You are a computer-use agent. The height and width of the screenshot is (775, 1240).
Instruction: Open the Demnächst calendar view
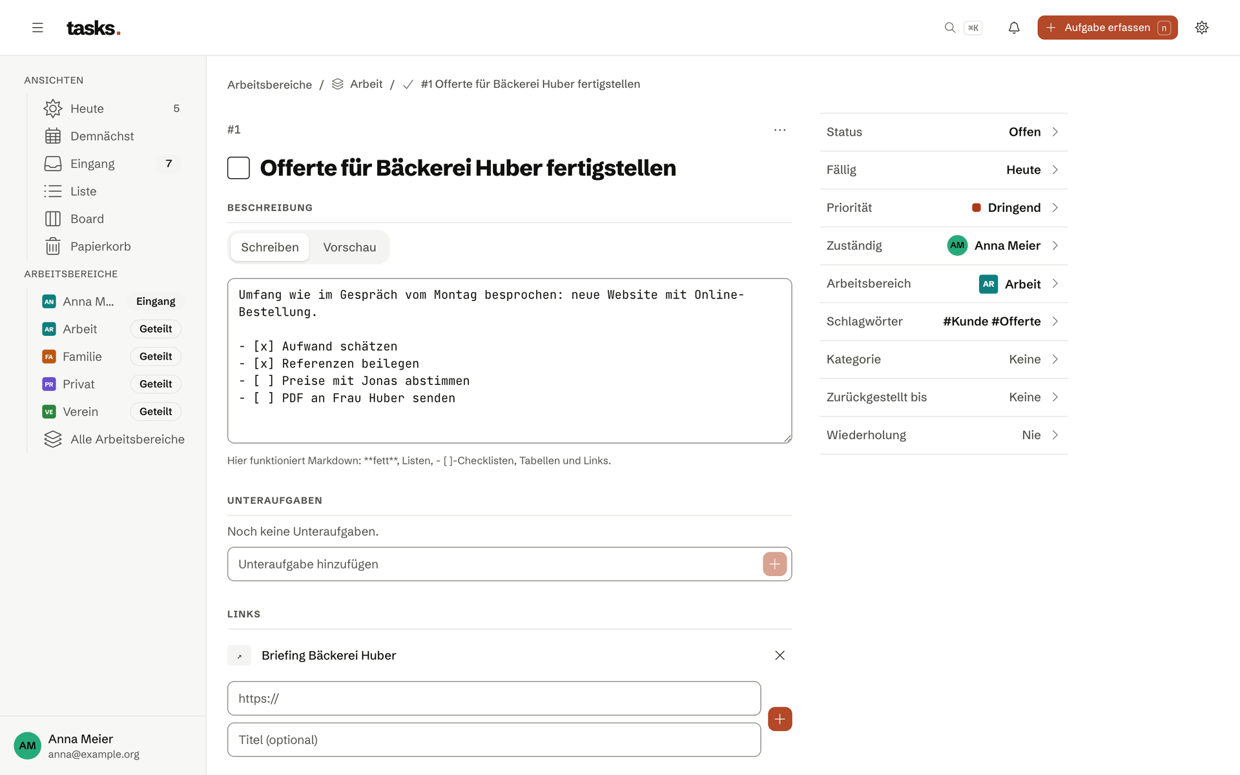[x=112, y=136]
